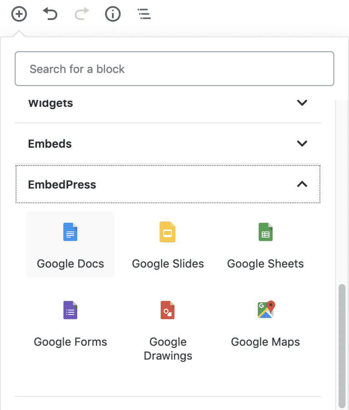Open the block inserter with the plus icon
The height and width of the screenshot is (410, 349).
19,14
